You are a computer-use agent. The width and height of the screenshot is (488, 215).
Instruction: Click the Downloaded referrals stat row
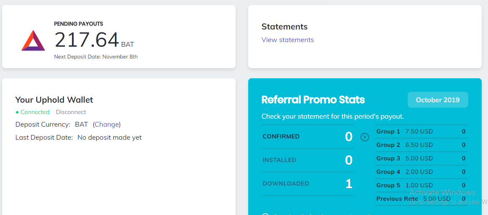click(x=308, y=184)
